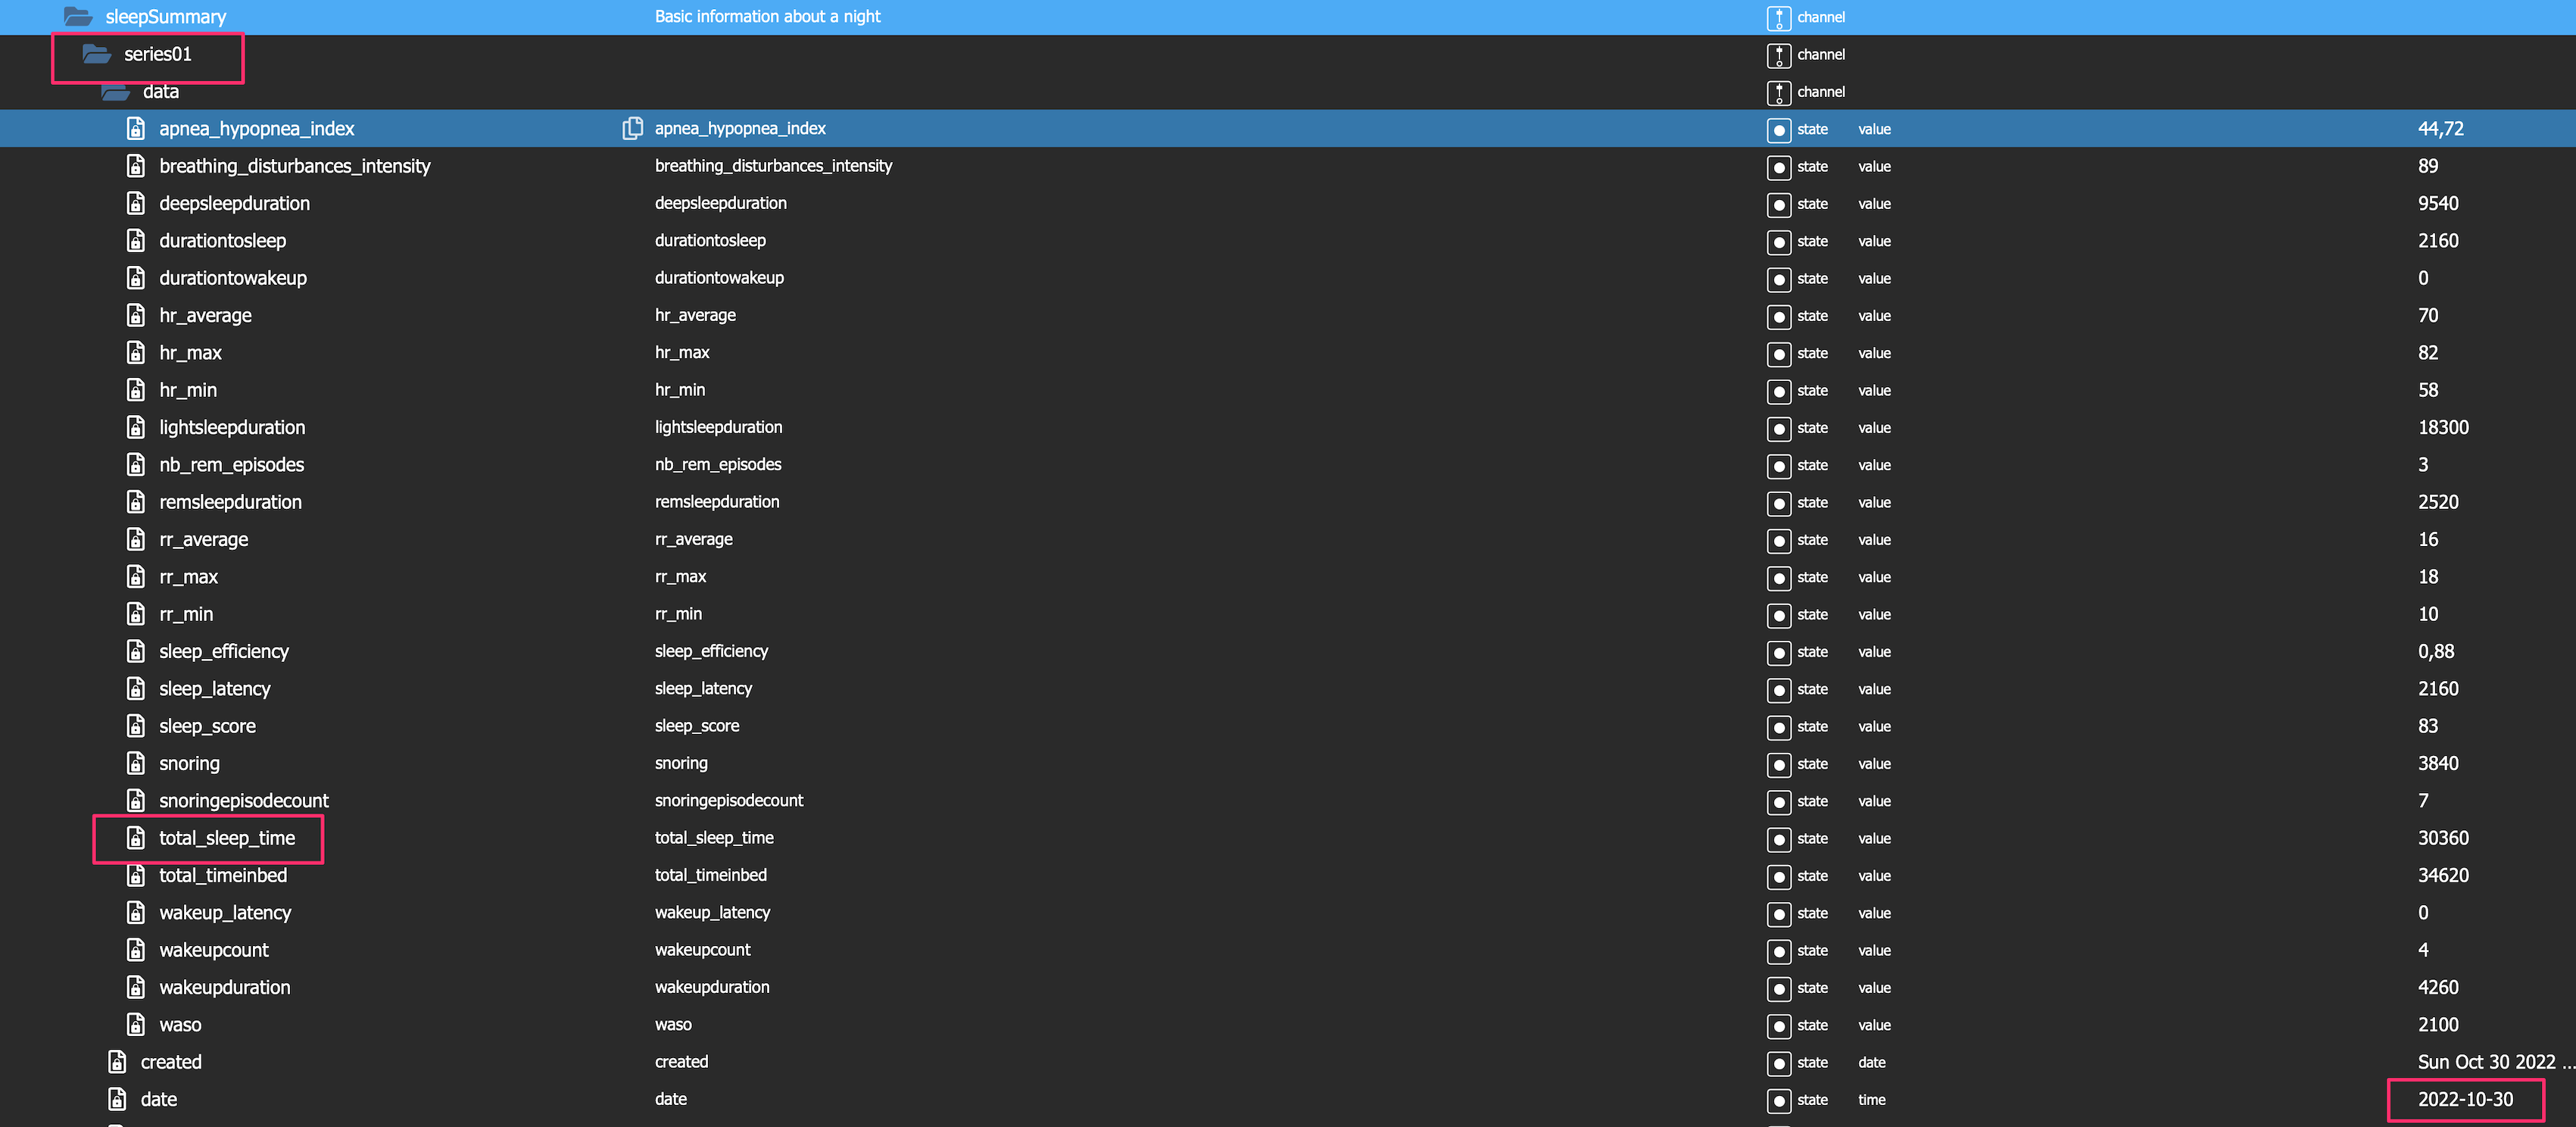Select the total_sleep_time tree item
Image resolution: width=2576 pixels, height=1127 pixels.
(227, 838)
